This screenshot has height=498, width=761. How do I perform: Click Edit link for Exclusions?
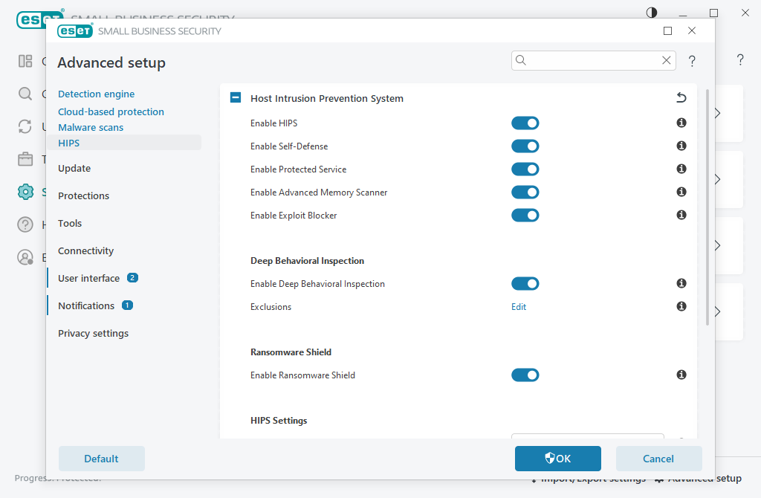point(519,307)
